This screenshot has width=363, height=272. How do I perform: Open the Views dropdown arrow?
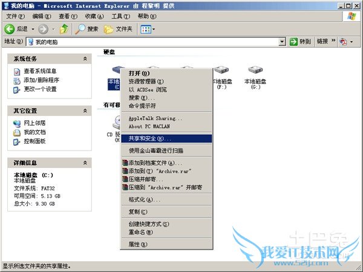pos(154,30)
